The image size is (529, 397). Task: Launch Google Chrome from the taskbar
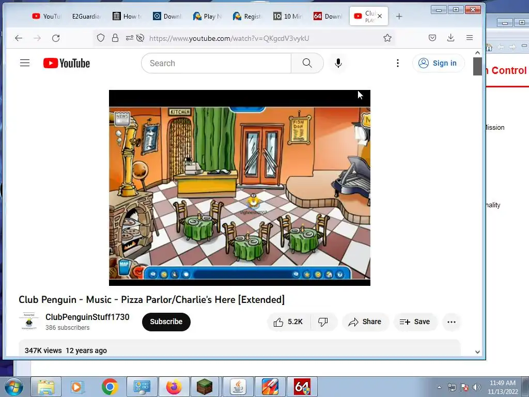110,387
